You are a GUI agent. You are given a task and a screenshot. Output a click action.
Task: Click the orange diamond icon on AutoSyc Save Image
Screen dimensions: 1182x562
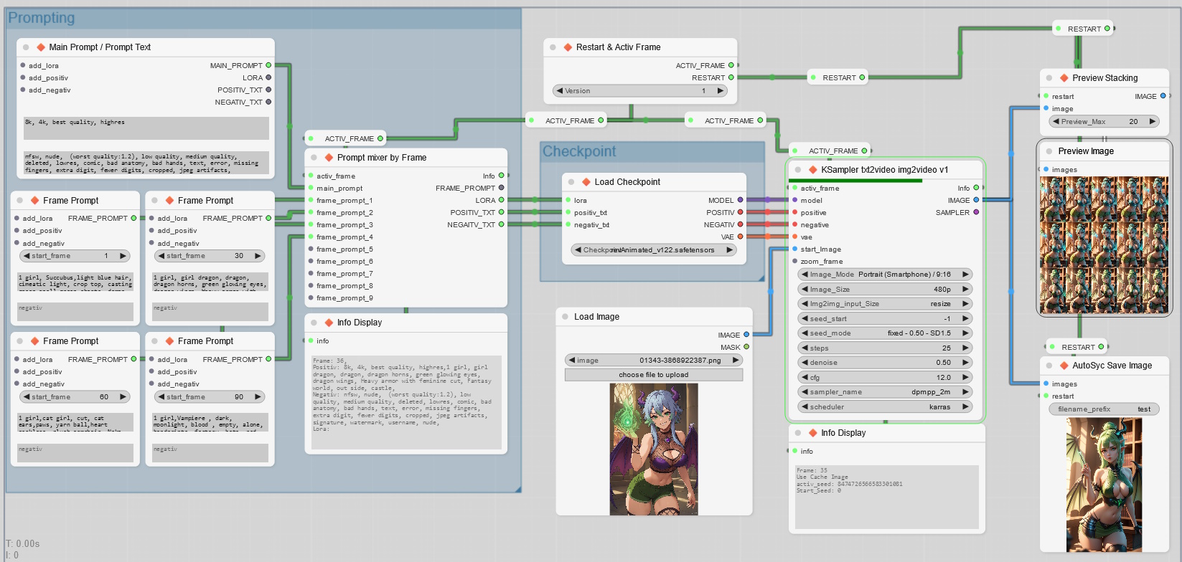click(1064, 366)
